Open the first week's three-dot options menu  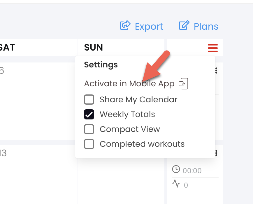(x=216, y=70)
